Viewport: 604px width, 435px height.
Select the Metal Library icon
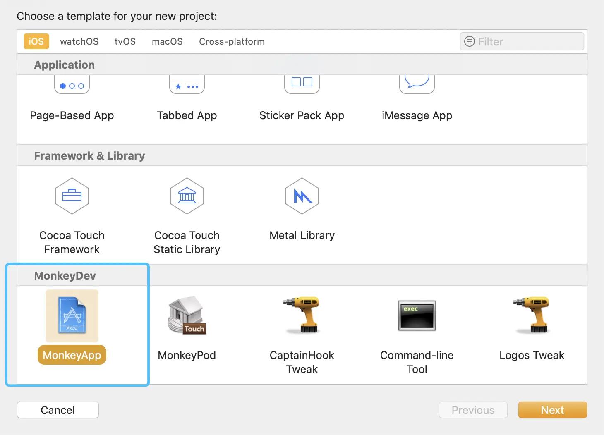click(x=302, y=196)
